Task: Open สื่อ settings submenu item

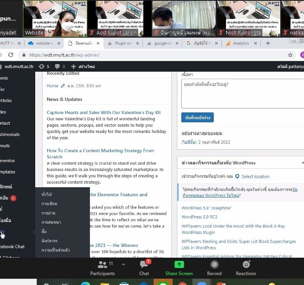Action: pos(44,231)
